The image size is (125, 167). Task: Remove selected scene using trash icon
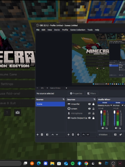(x=42, y=135)
